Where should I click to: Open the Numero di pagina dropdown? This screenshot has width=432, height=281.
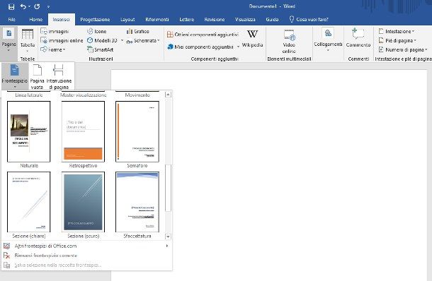pos(403,49)
